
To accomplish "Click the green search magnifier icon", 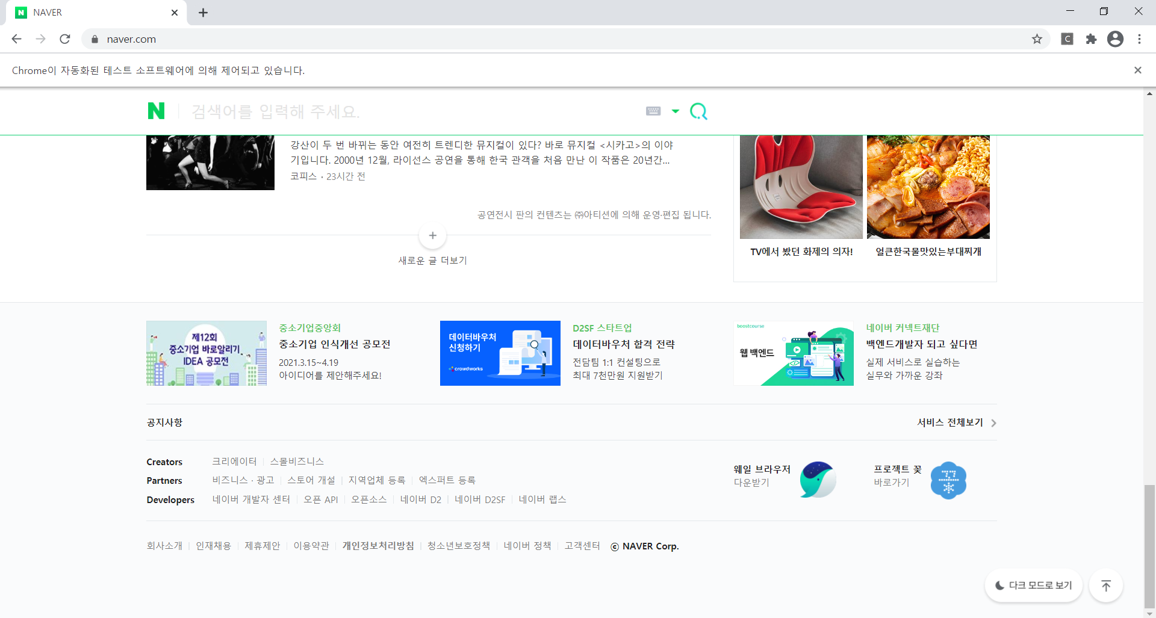I will point(698,111).
